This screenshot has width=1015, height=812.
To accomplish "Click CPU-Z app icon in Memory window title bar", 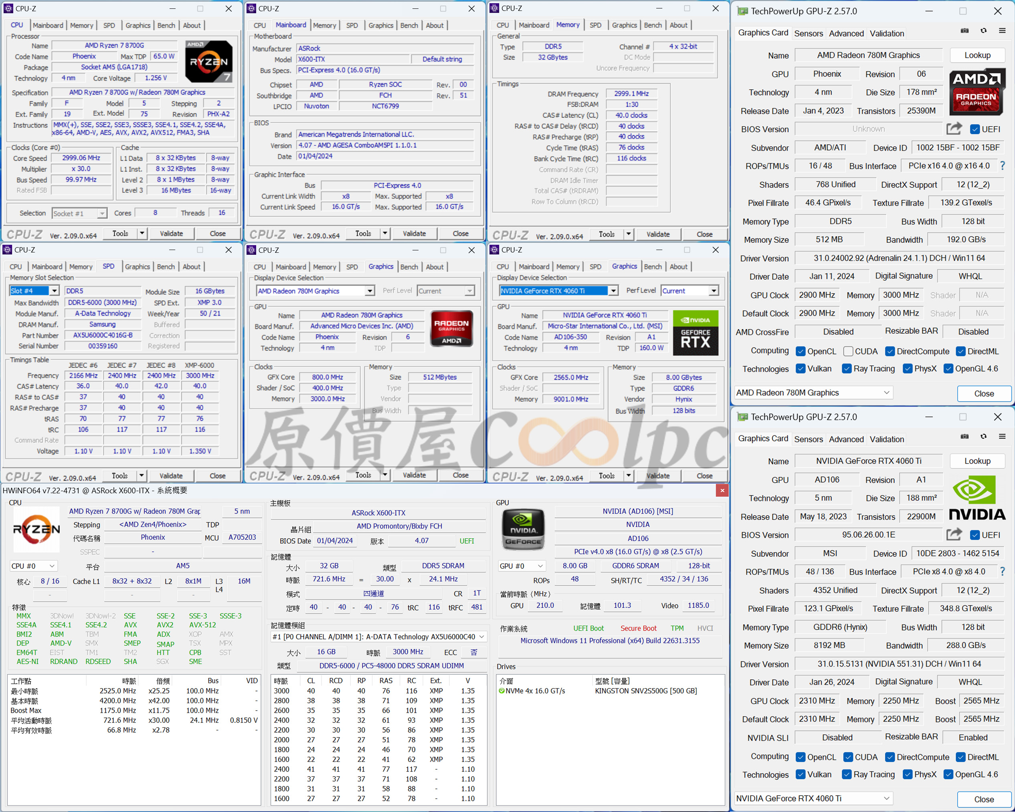I will pyautogui.click(x=494, y=8).
